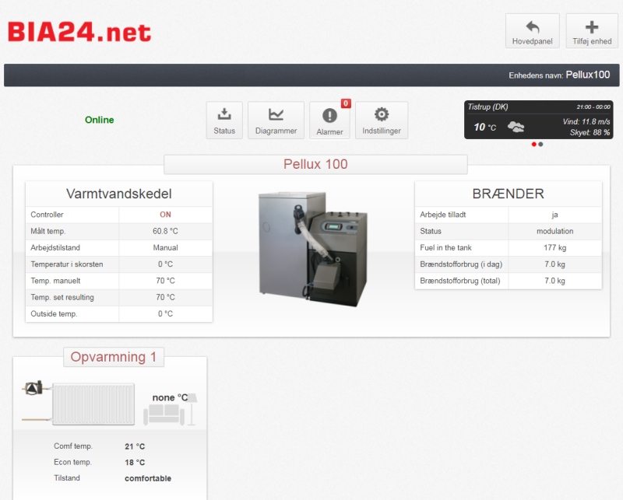Click the Målt temp. 60.8 °C value
The image size is (623, 500).
165,232
